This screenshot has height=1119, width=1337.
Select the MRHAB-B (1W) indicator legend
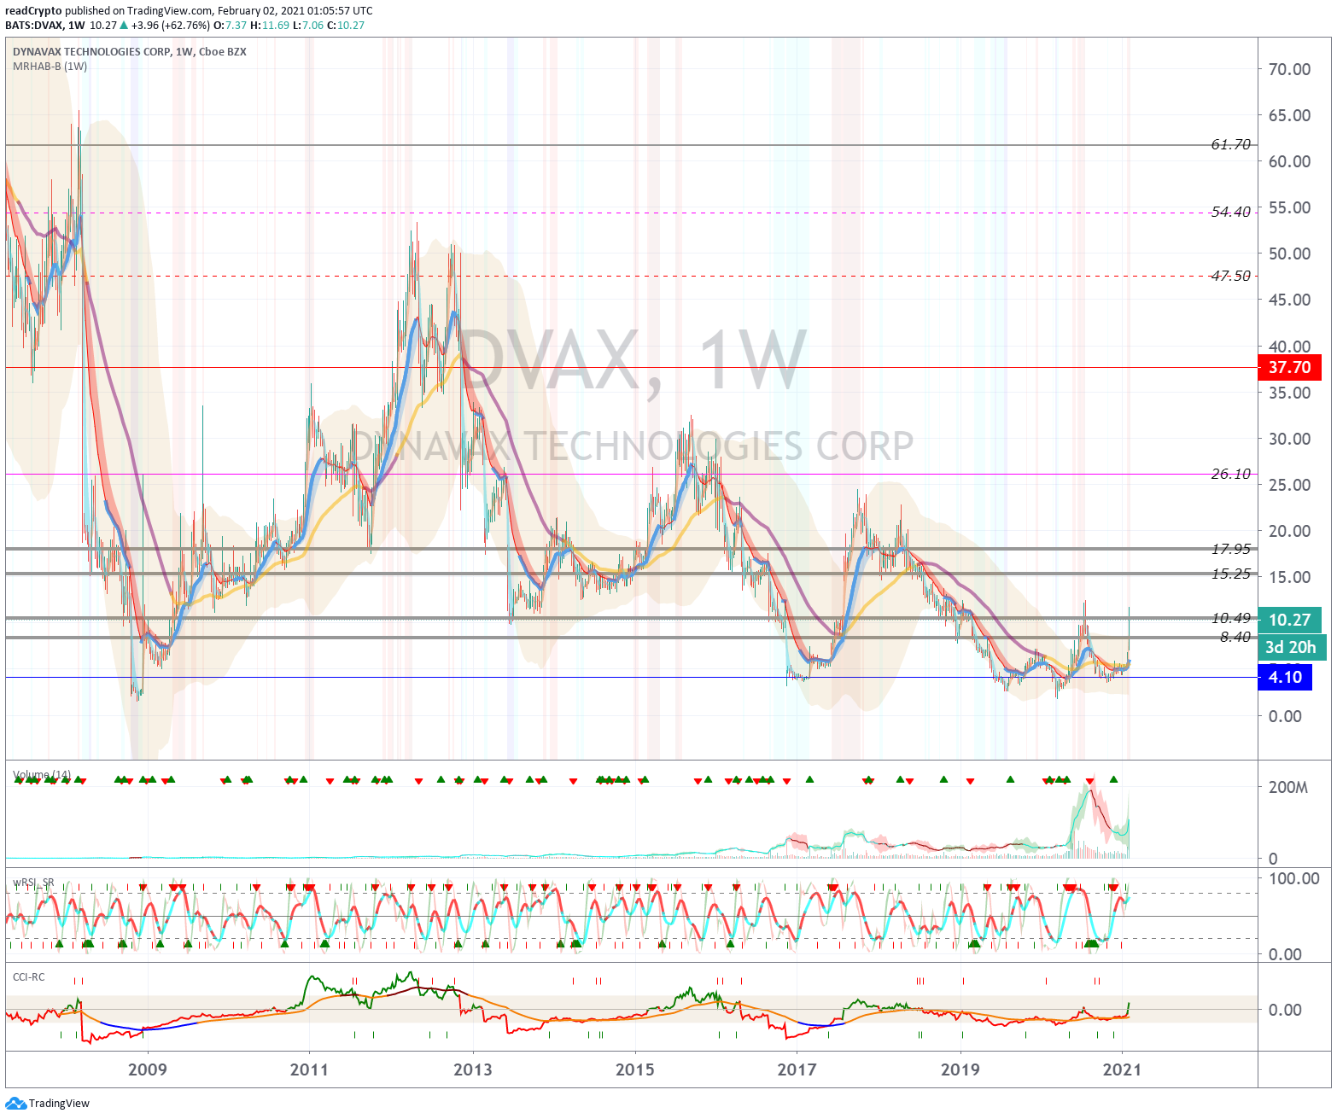click(x=50, y=67)
